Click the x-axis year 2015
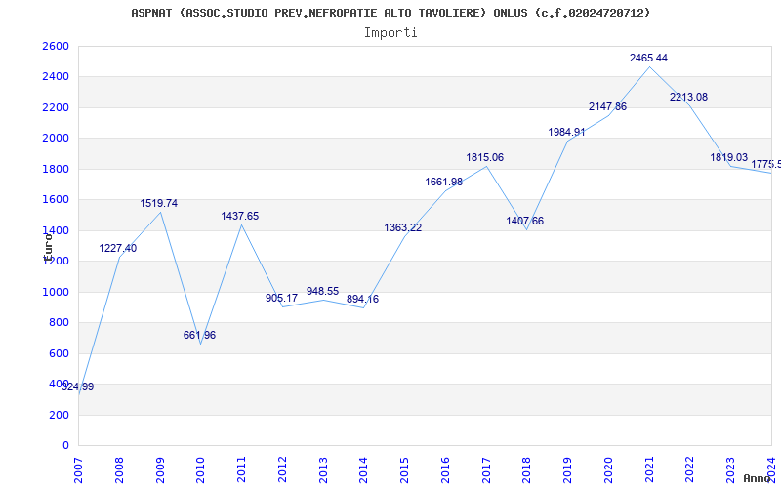The width and height of the screenshot is (781, 488). pyautogui.click(x=405, y=470)
